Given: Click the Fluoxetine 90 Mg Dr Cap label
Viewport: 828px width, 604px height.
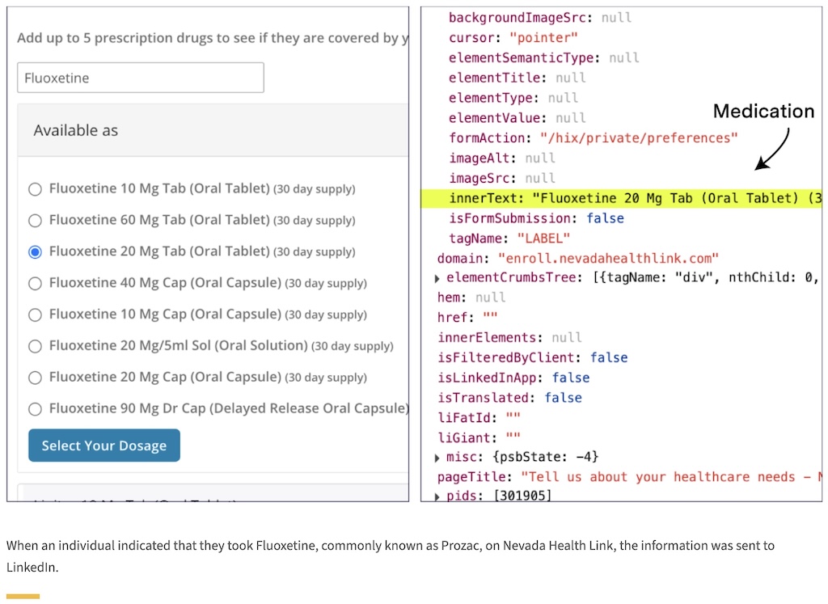Looking at the screenshot, I should (229, 408).
